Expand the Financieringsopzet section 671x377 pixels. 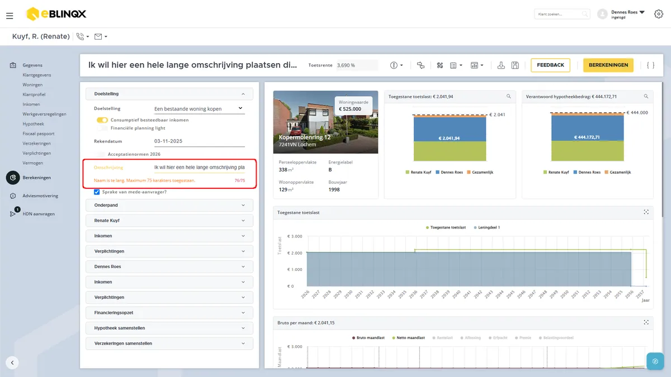pyautogui.click(x=169, y=313)
